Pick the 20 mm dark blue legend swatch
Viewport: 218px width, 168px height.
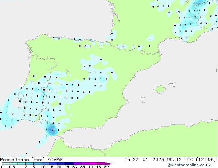[62, 164]
